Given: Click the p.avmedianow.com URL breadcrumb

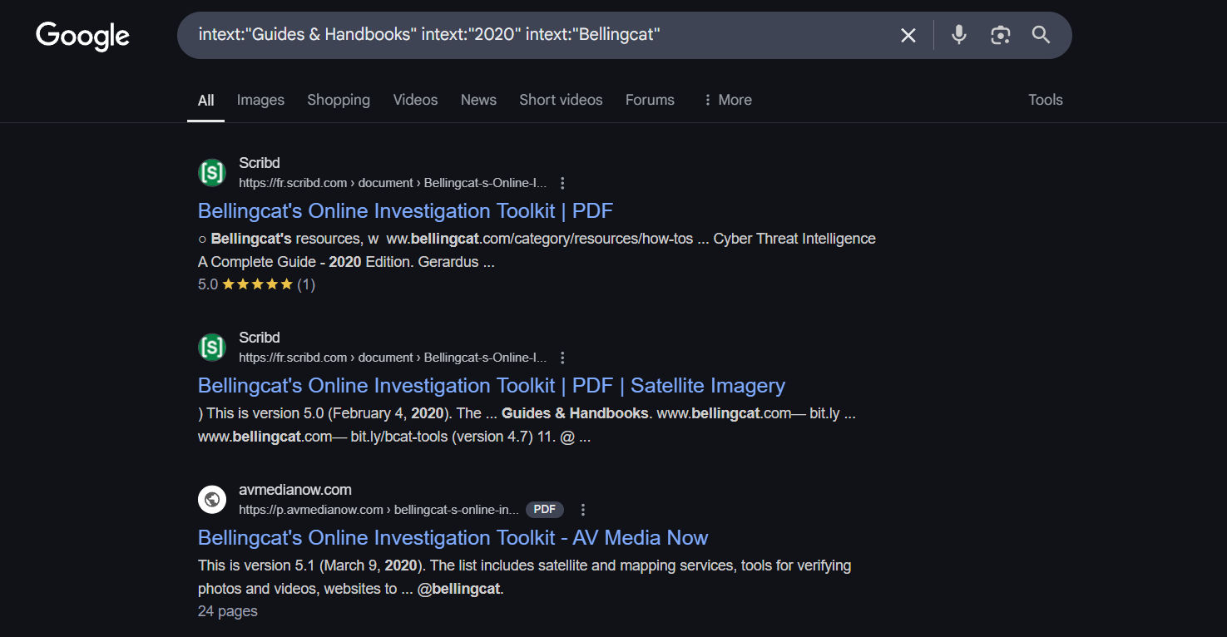Looking at the screenshot, I should coord(378,510).
